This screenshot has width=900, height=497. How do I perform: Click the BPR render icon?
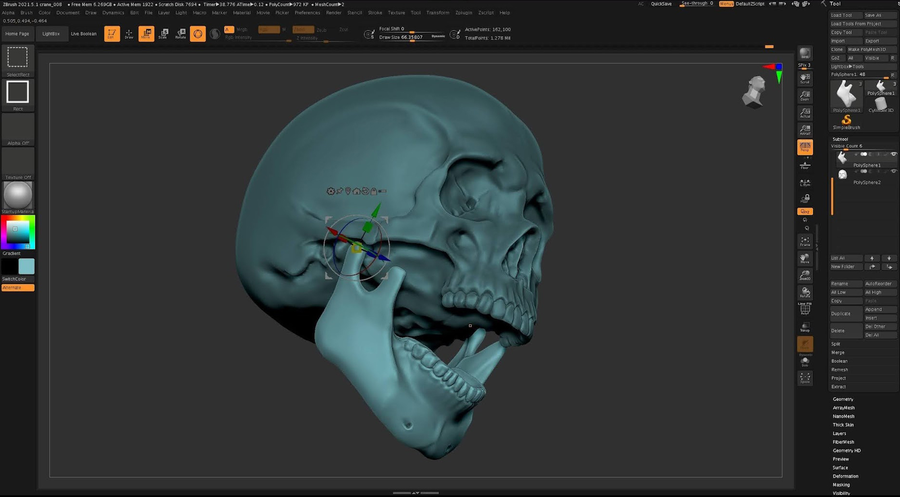coord(805,54)
